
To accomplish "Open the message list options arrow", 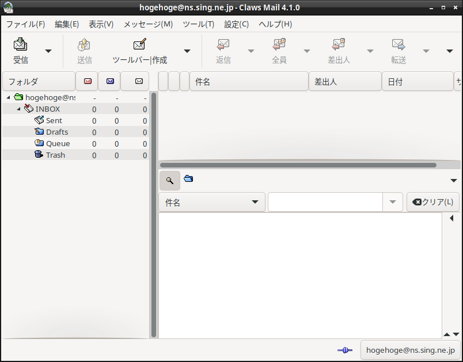I will (454, 181).
